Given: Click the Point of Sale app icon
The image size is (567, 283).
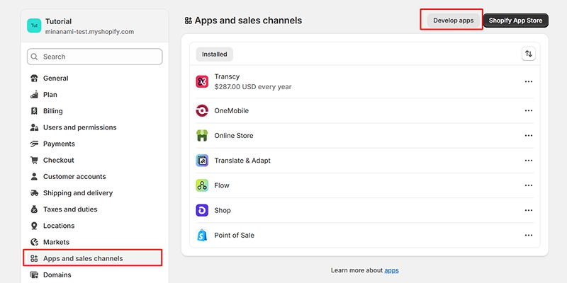Looking at the screenshot, I should 202,236.
